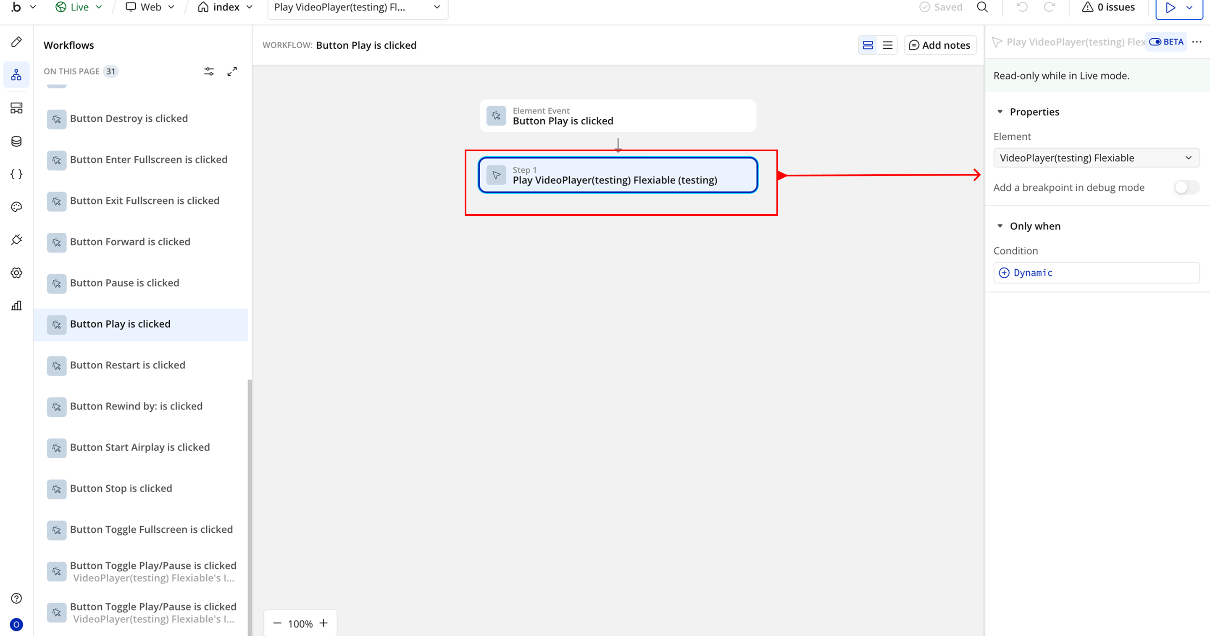1210x636 pixels.
Task: Open the Live version dropdown
Action: [x=79, y=7]
